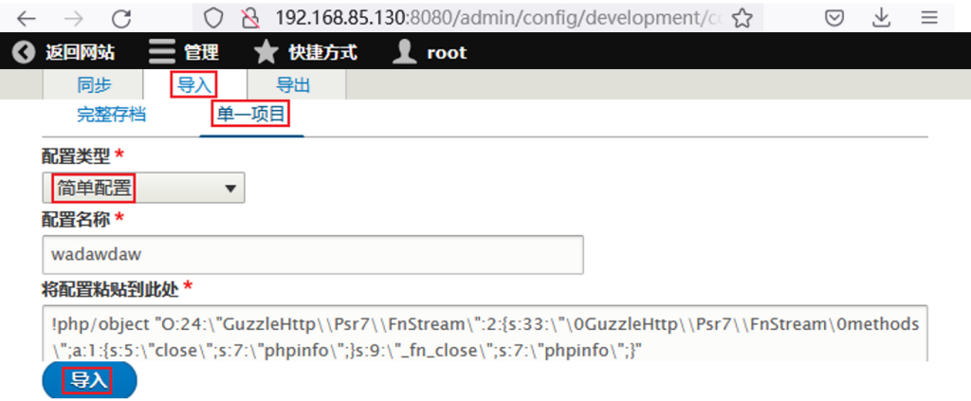Expand the 配置类型 dropdown
This screenshot has height=401, width=971.
pos(144,188)
